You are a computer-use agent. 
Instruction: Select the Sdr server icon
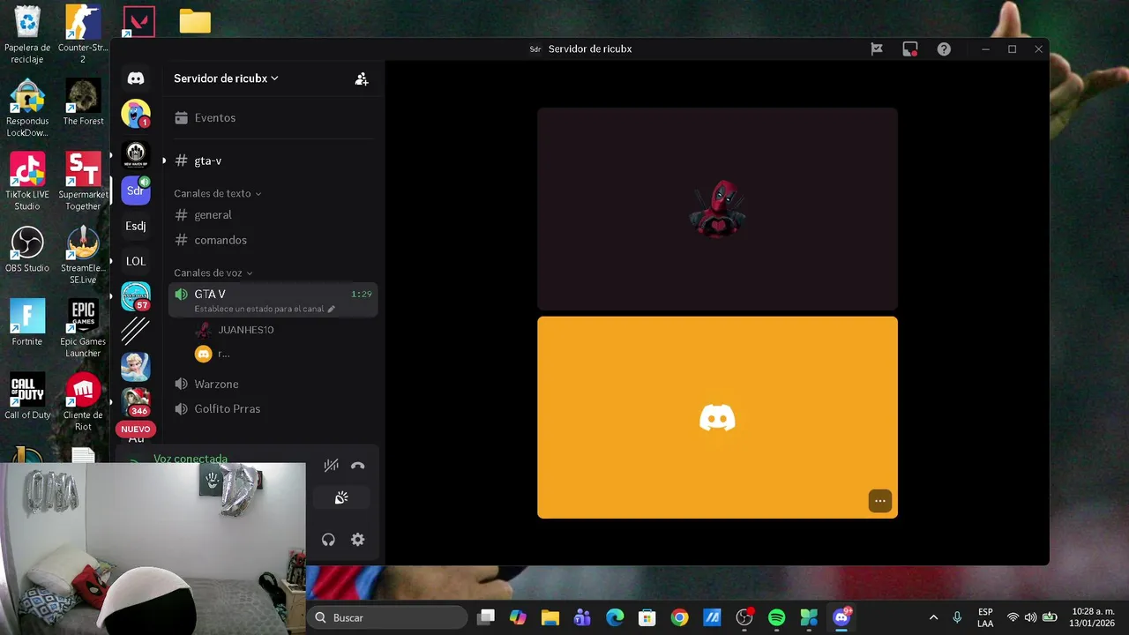[136, 190]
